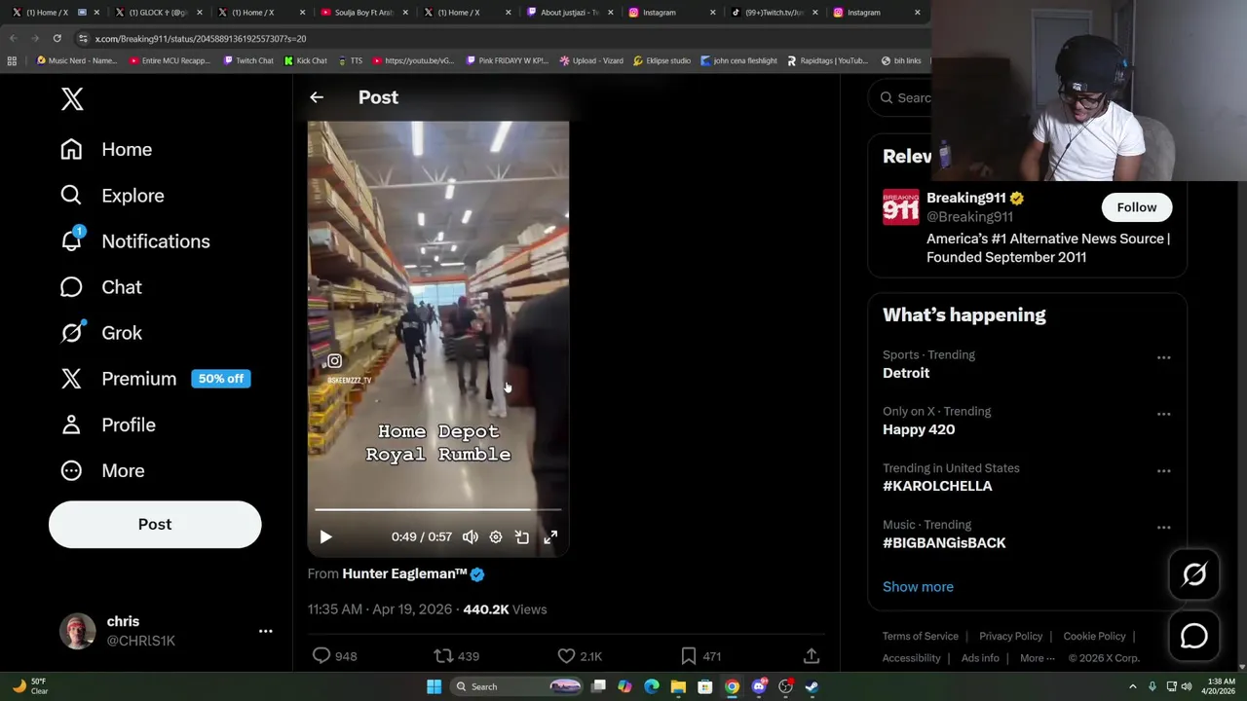Open File Explorer from the taskbar
The width and height of the screenshot is (1247, 701).
click(678, 686)
